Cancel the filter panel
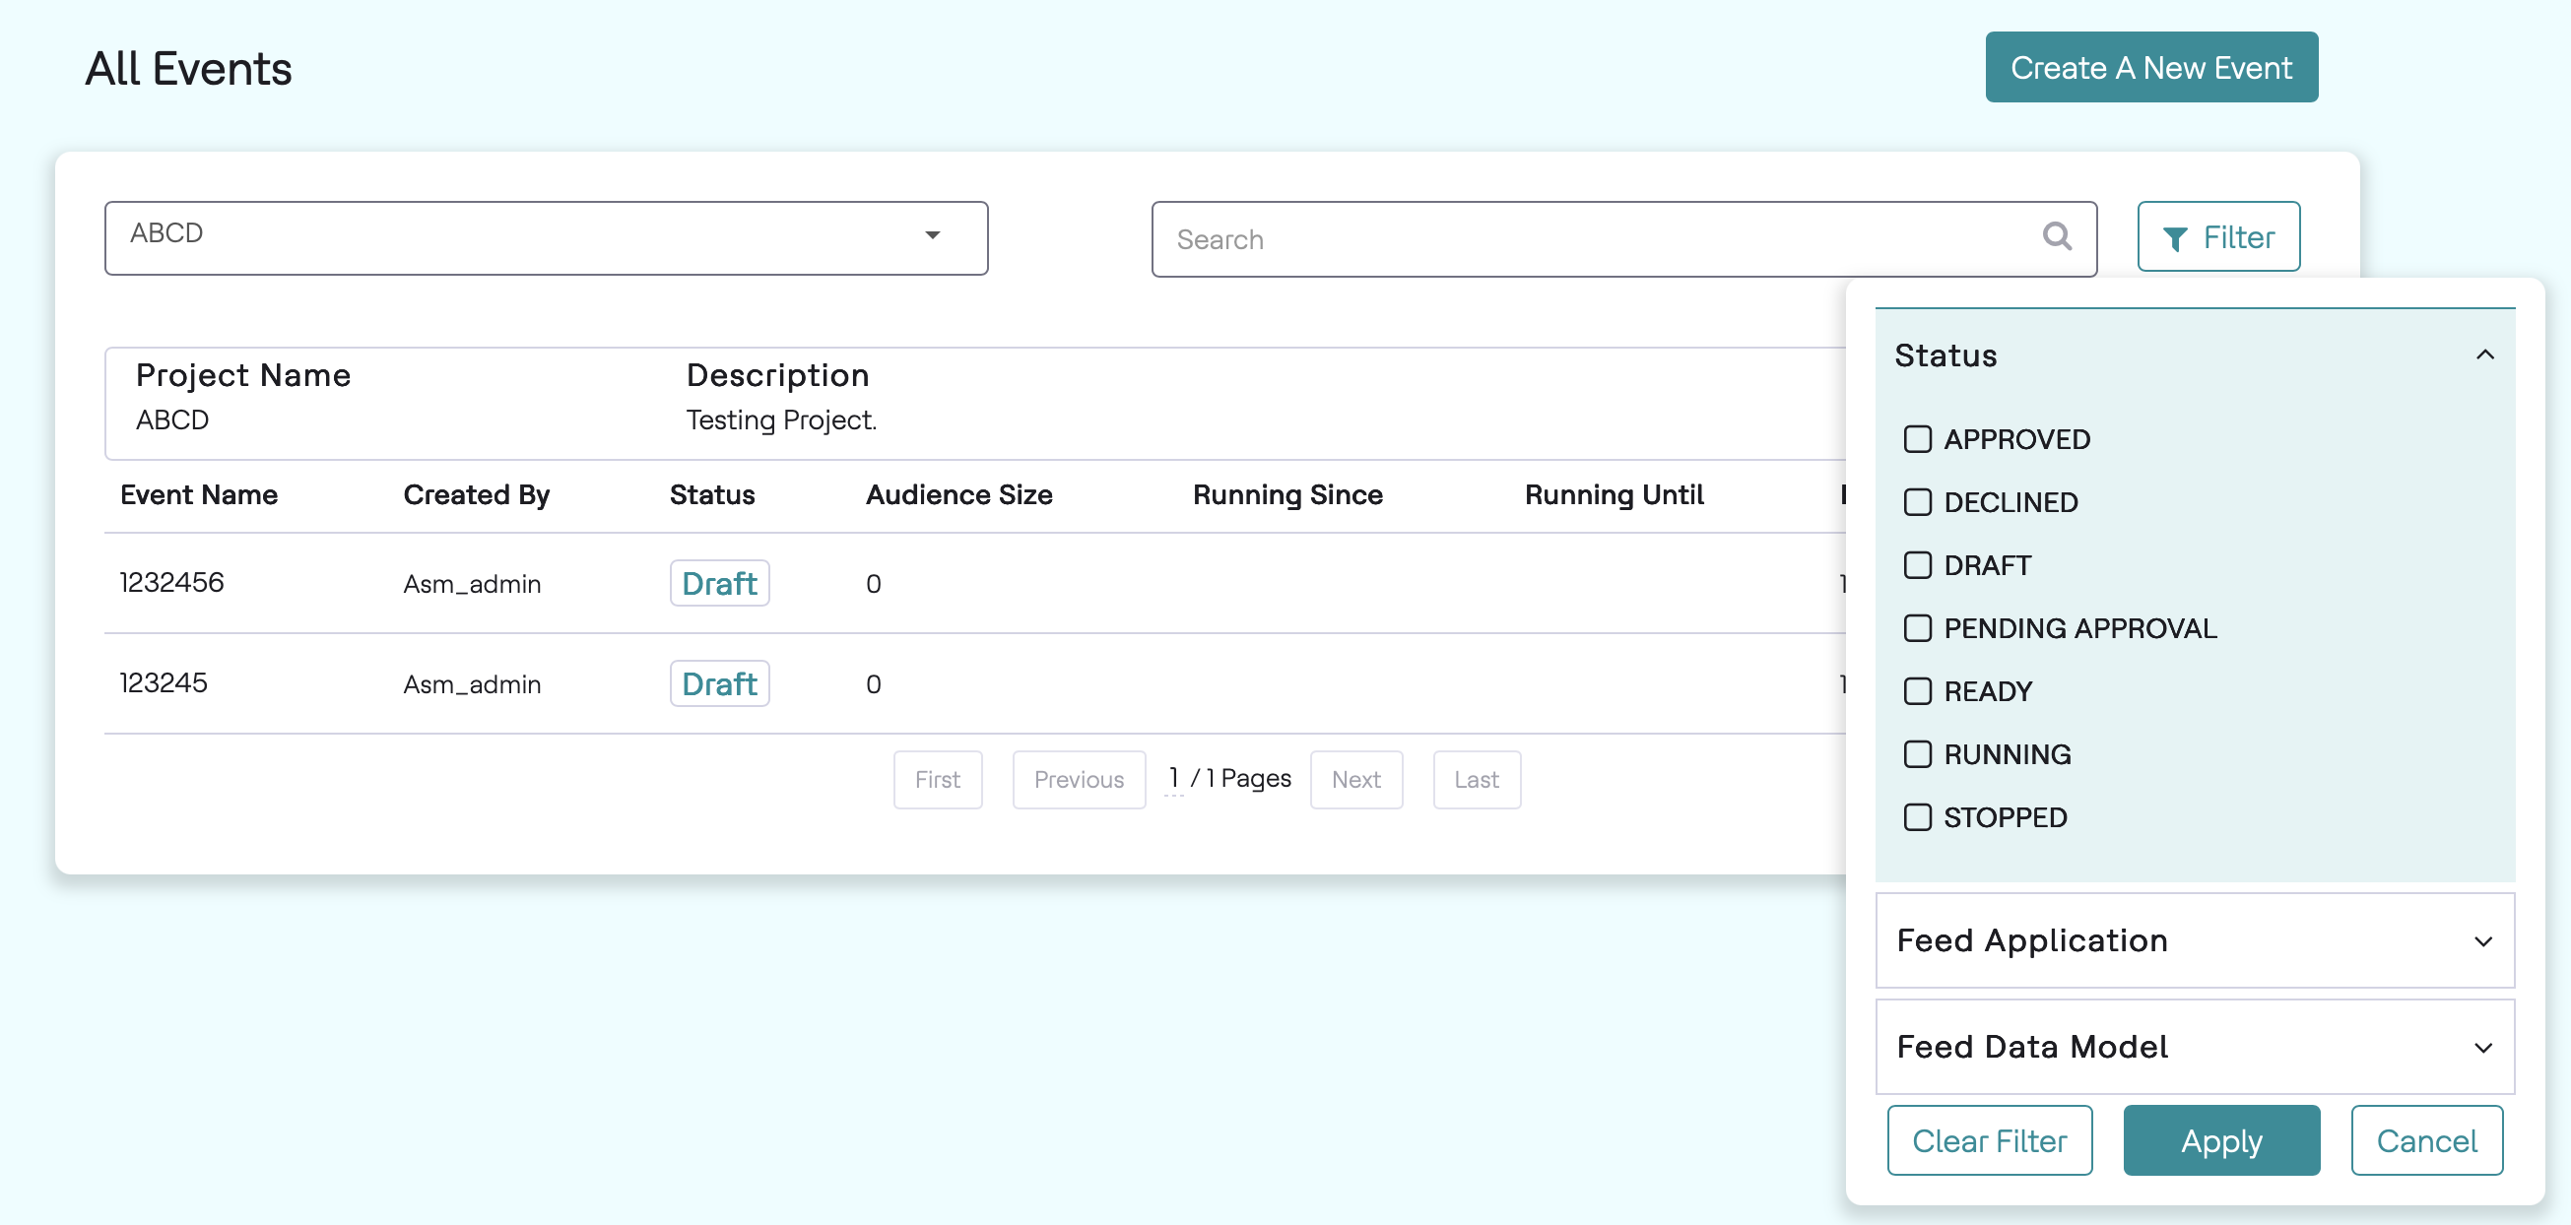The image size is (2571, 1225). coord(2425,1140)
